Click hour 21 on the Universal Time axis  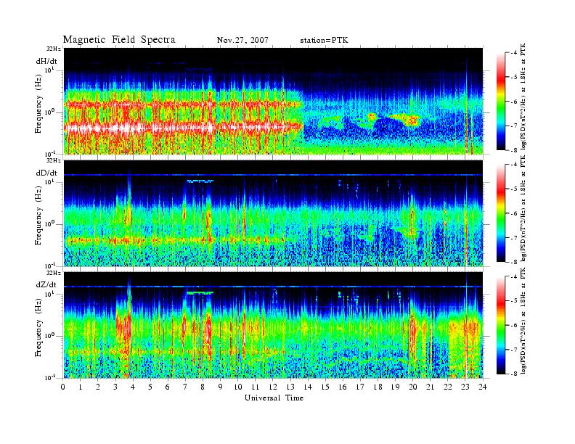430,387
